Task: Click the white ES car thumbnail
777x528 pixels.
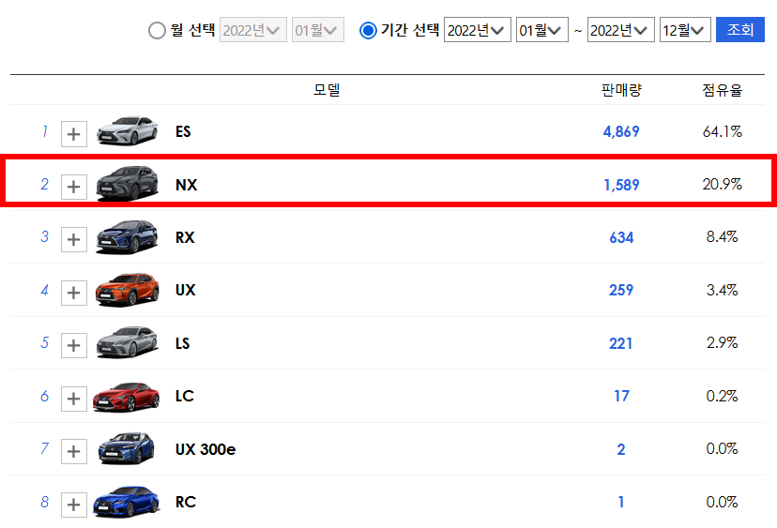Action: click(x=128, y=130)
